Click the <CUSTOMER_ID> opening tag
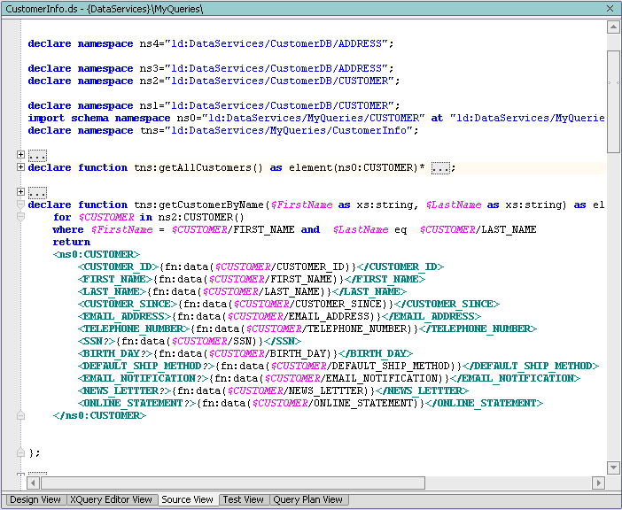The image size is (622, 510). 118,267
